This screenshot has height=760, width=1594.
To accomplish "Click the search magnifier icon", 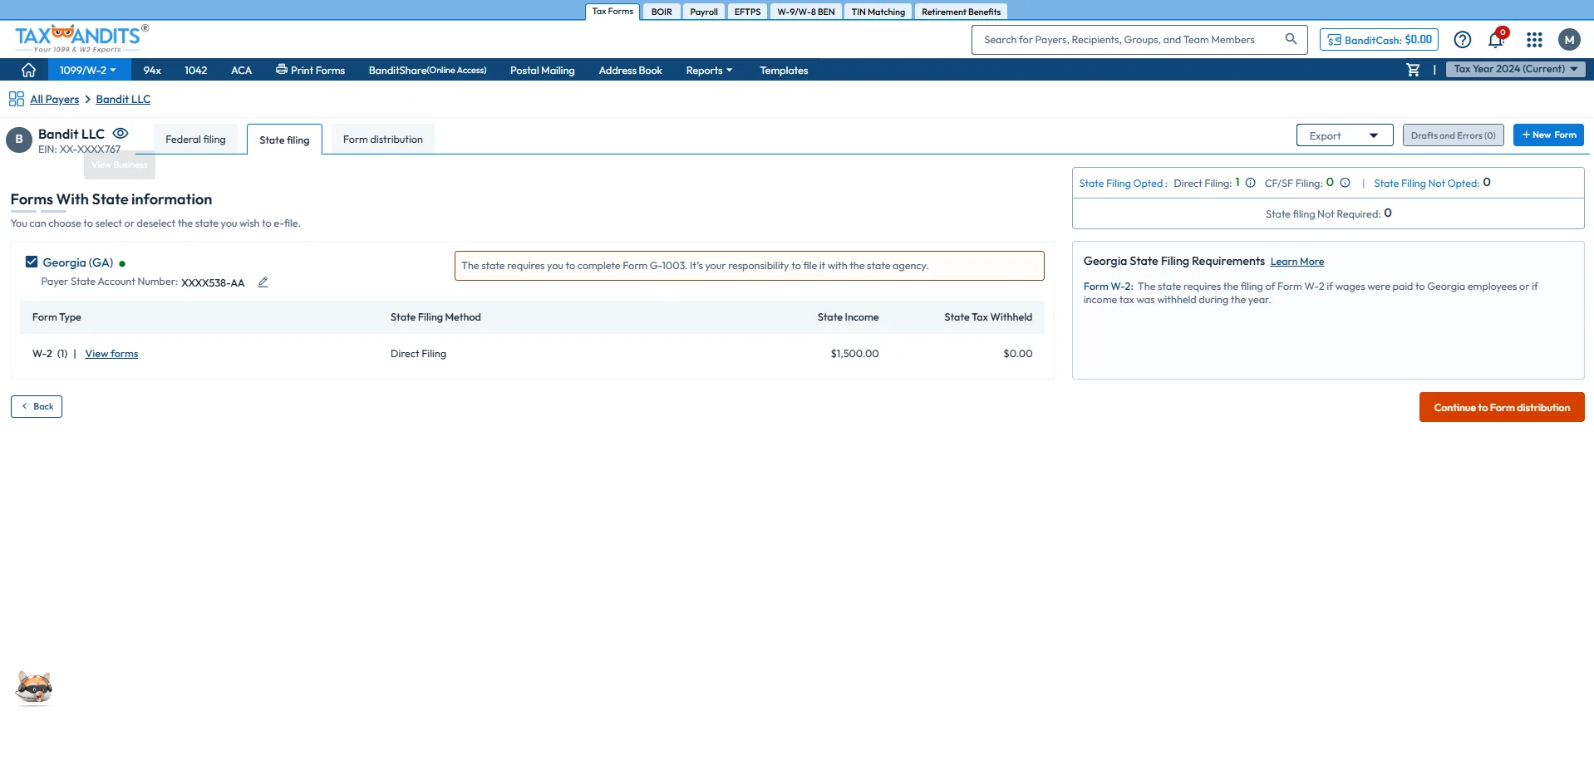I will click(x=1291, y=39).
